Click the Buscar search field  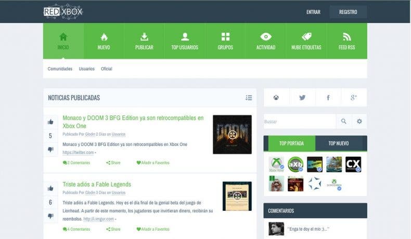pyautogui.click(x=300, y=121)
